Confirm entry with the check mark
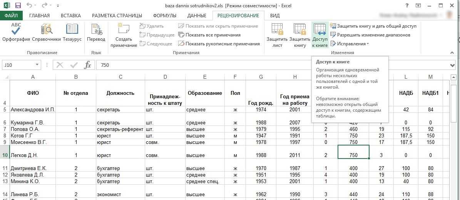The image size is (460, 200). tap(74, 65)
